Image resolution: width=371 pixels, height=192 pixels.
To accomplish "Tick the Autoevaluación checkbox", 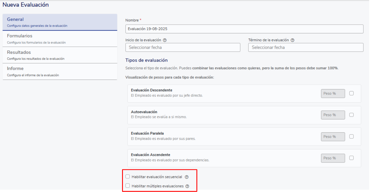I will pos(351,115).
